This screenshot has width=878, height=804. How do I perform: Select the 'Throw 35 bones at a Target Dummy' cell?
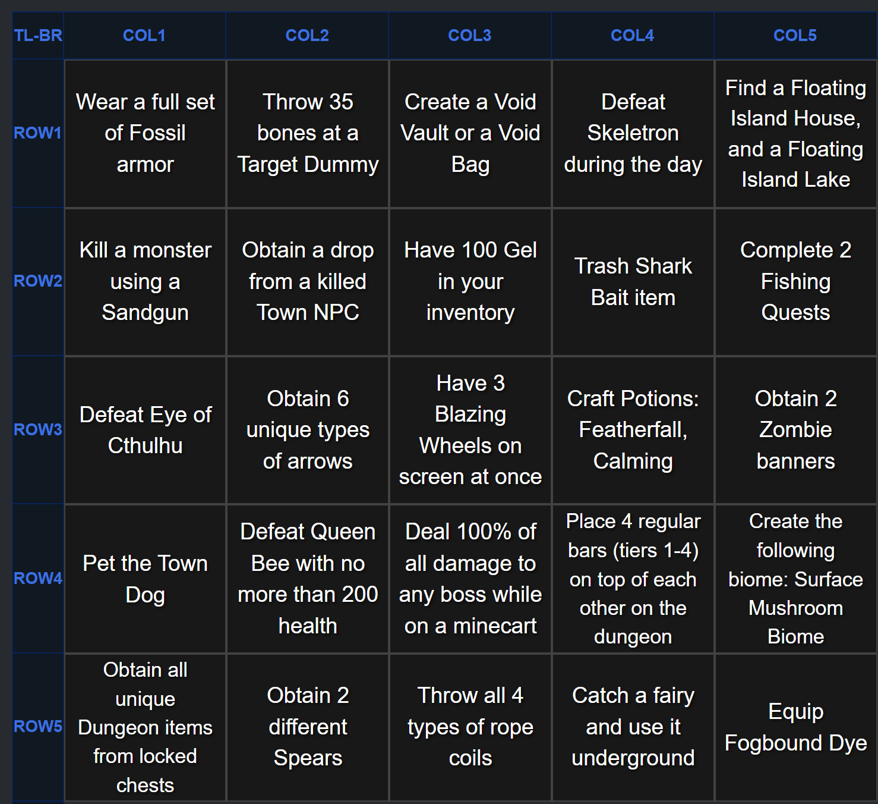coord(308,133)
